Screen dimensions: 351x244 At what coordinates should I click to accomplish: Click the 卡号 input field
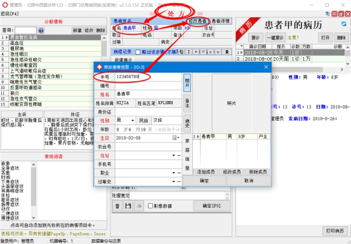coord(149,77)
